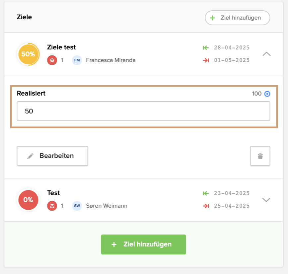Screen dimensions: 288x274
Task: Click the Realisiert input field
Action: [x=143, y=111]
